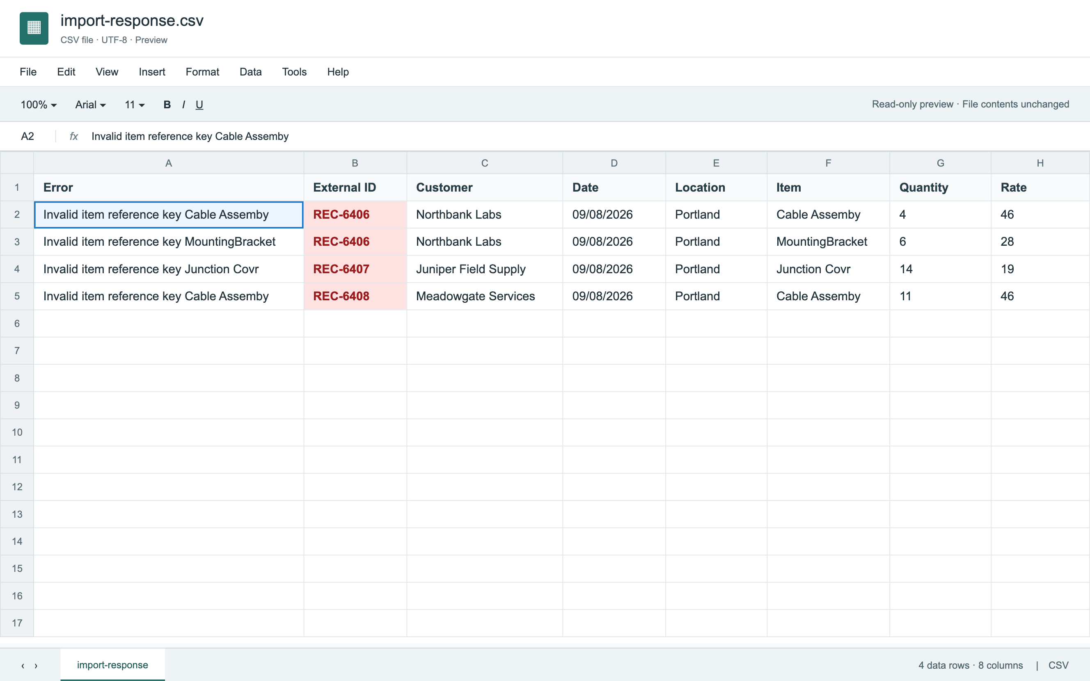Click the next sheet arrow
The image size is (1090, 681).
(x=36, y=665)
